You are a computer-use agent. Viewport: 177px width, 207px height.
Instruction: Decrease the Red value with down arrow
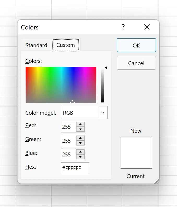80,129
